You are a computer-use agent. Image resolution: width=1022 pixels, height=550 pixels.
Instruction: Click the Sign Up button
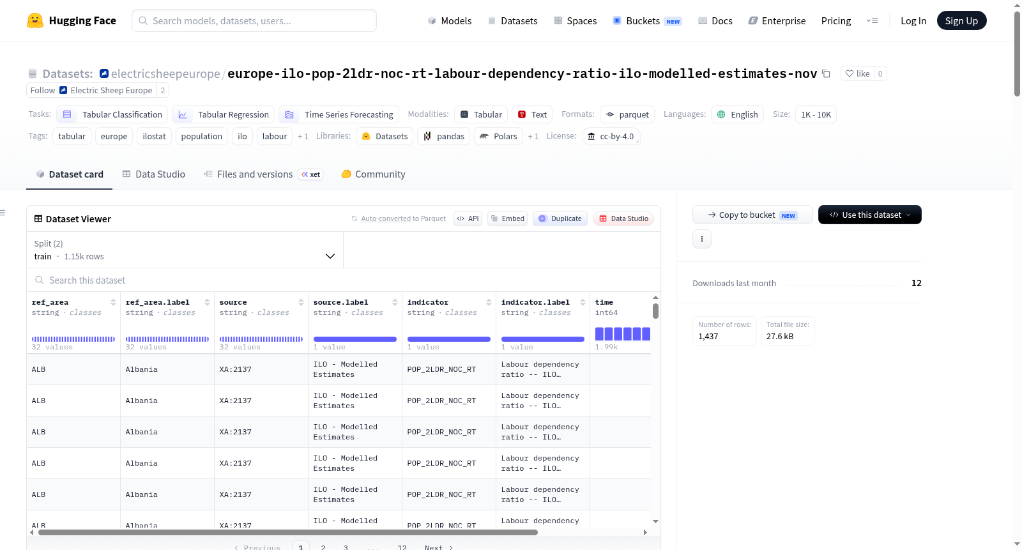pyautogui.click(x=961, y=20)
